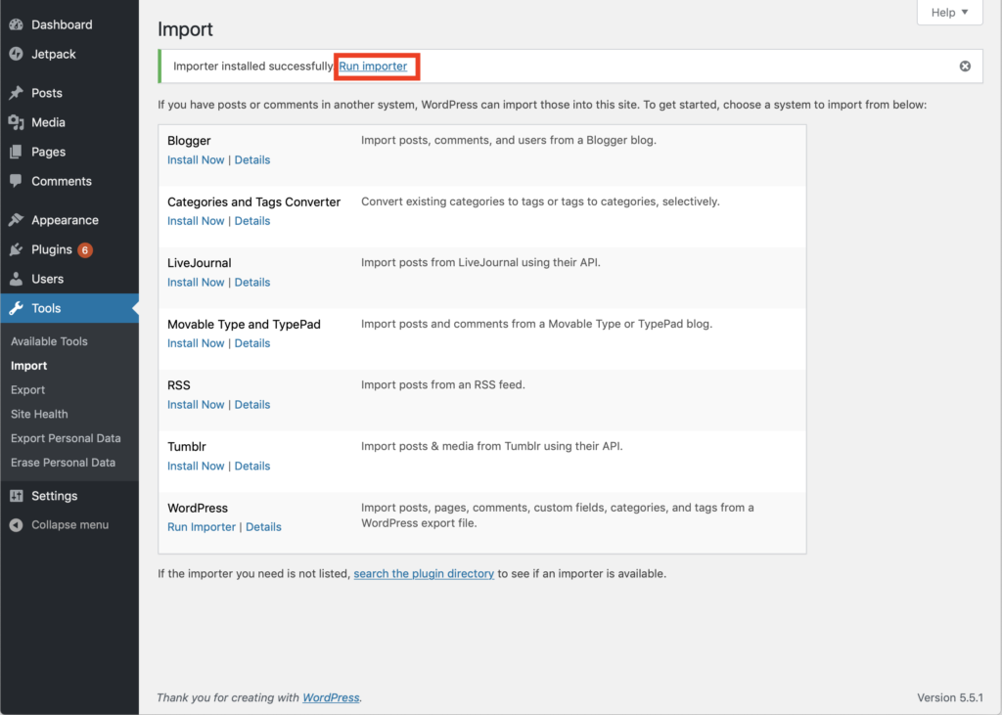Click the Plugins update count badge
This screenshot has height=715, width=1002.
tap(85, 249)
